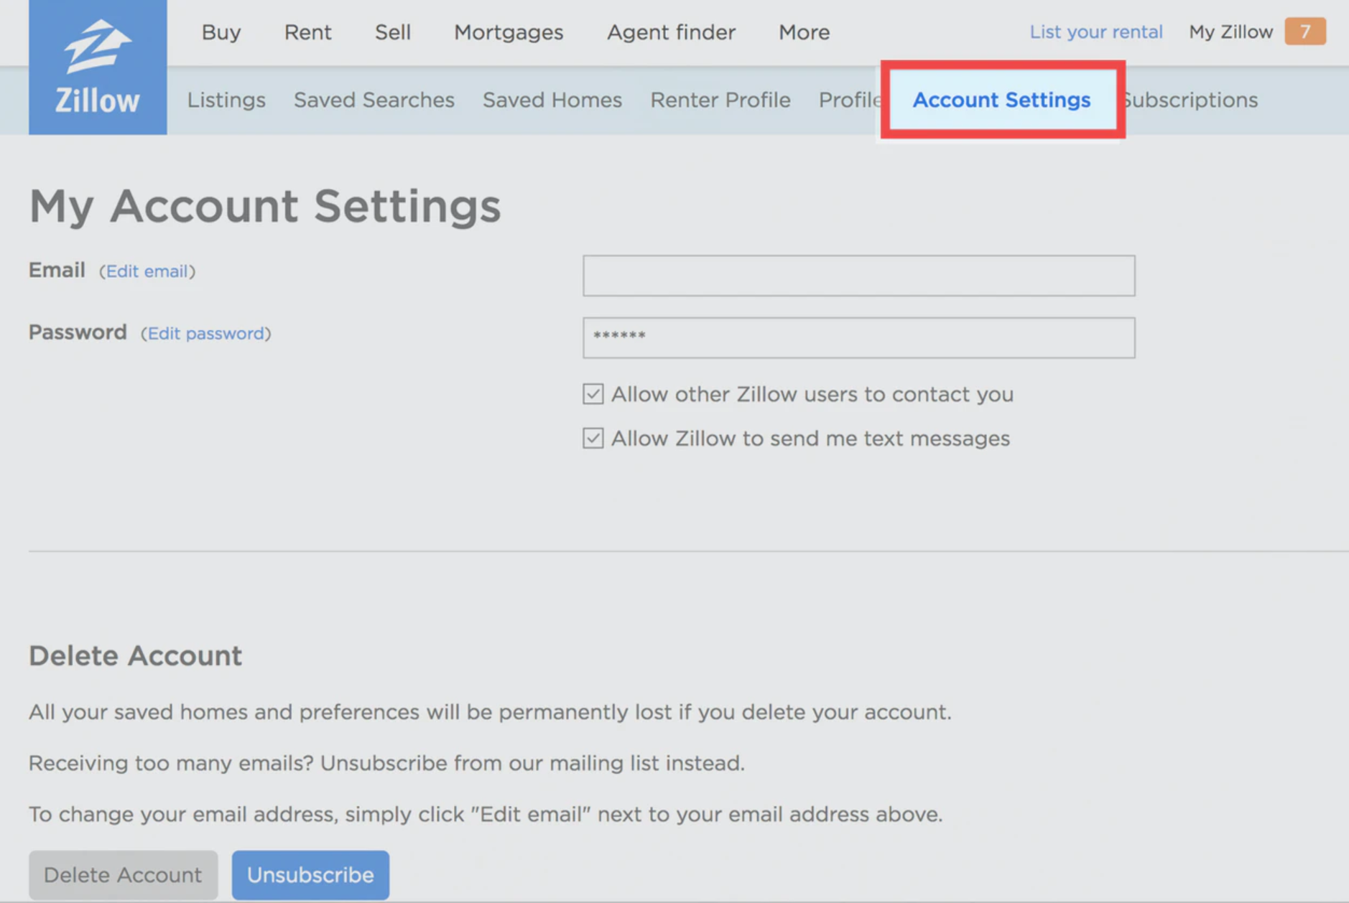Select the Agent finder menu item
Screen dimensions: 1349x903
pos(670,32)
